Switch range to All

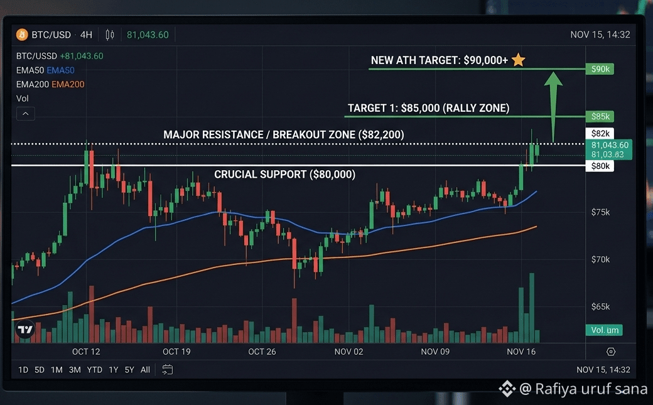pos(145,370)
